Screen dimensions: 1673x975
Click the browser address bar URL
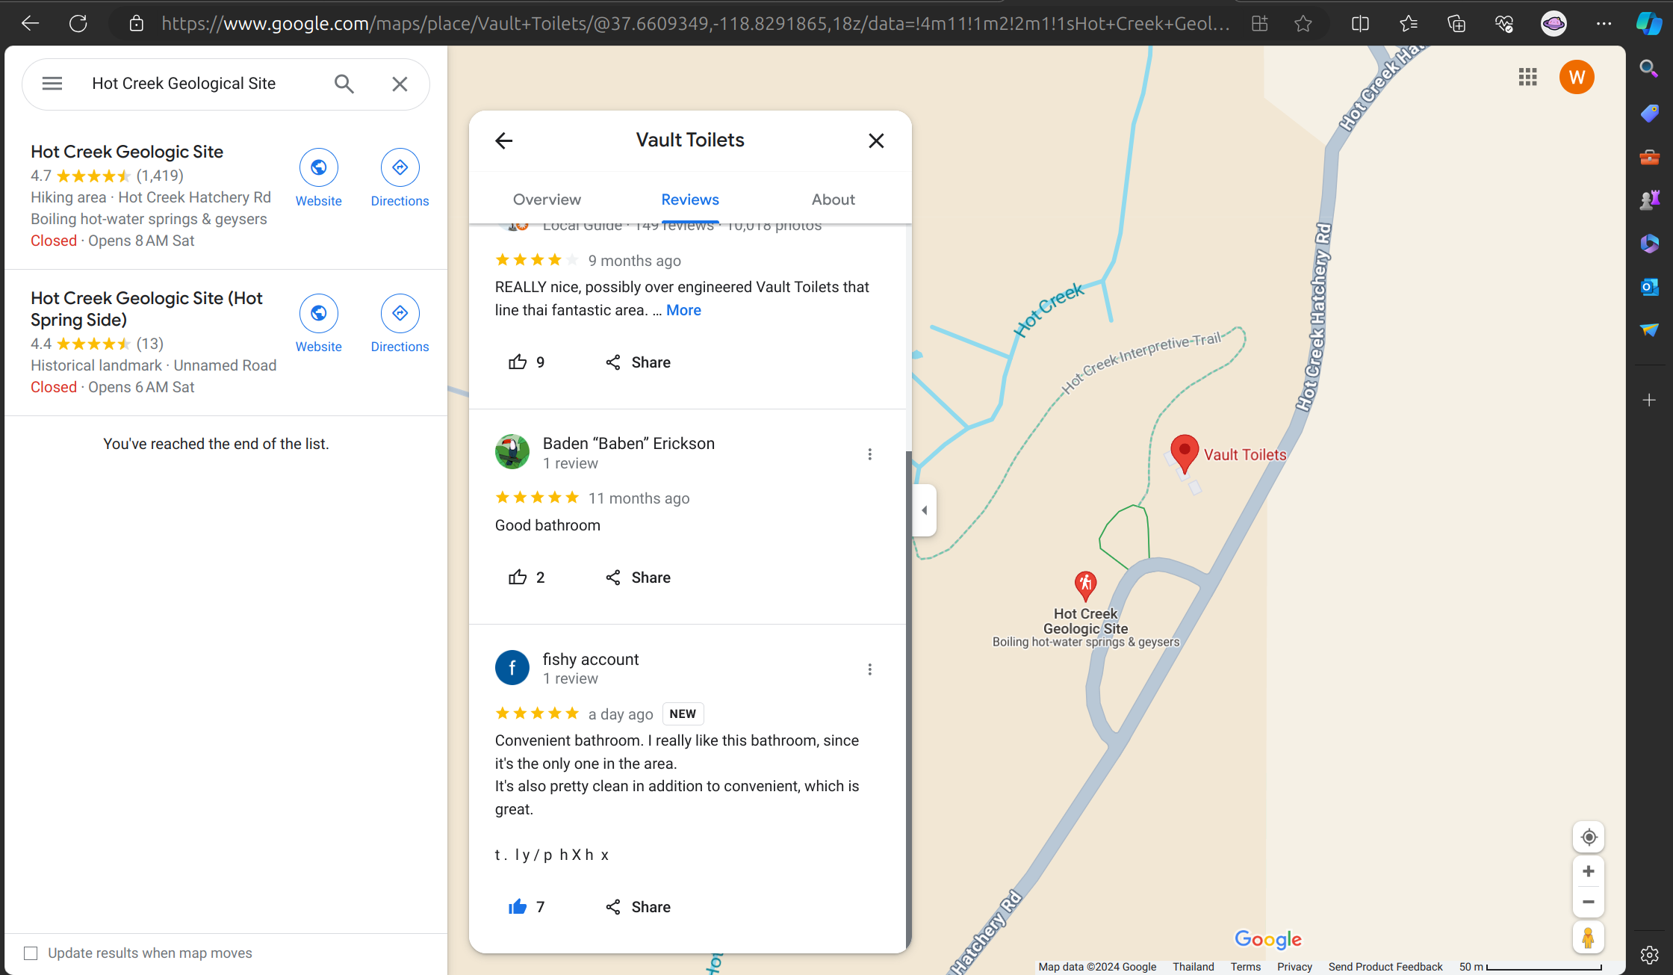[695, 24]
